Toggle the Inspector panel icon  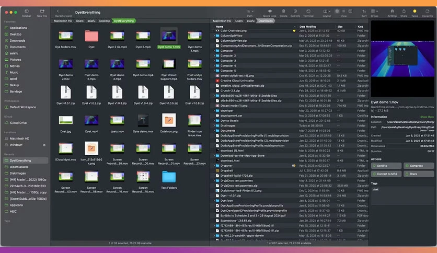[427, 11]
